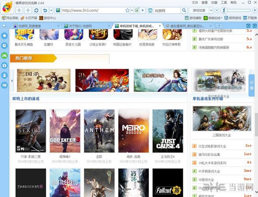
Task: Open the 查看 menu
Action: (x=205, y=3)
